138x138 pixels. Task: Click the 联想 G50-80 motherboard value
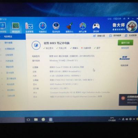click(x=65, y=71)
